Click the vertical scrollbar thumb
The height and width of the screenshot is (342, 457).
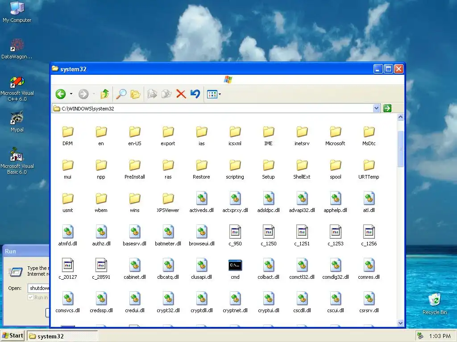400,148
